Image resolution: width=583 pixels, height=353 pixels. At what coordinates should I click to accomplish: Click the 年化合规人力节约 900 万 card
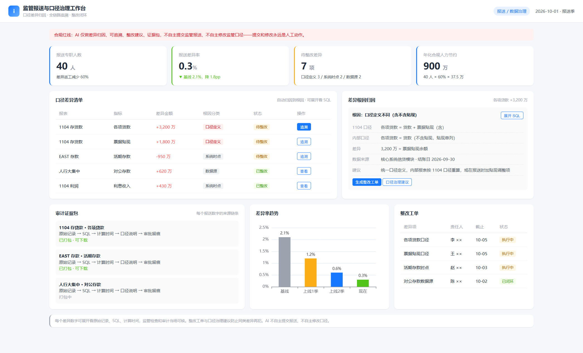point(475,66)
